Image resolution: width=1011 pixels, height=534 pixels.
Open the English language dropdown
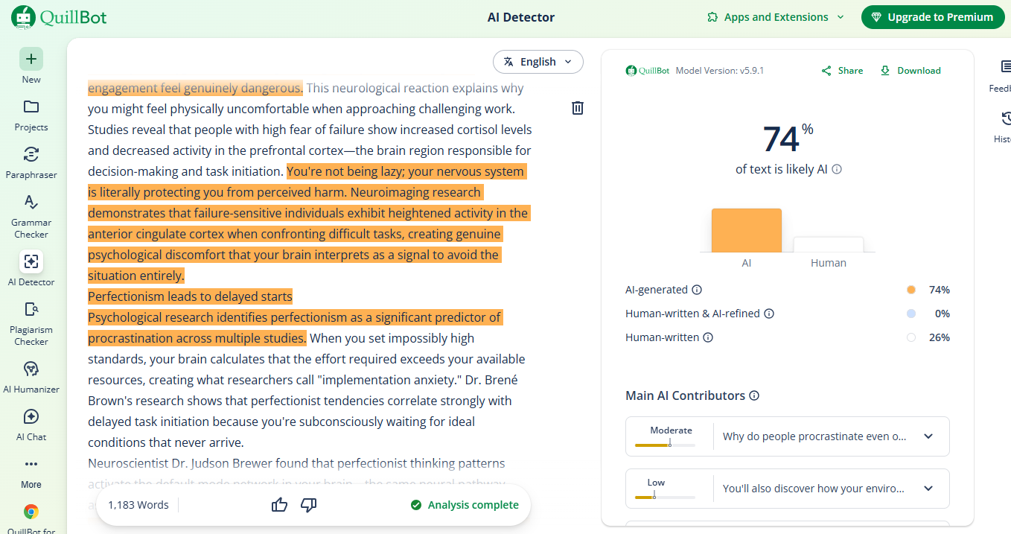coord(538,62)
